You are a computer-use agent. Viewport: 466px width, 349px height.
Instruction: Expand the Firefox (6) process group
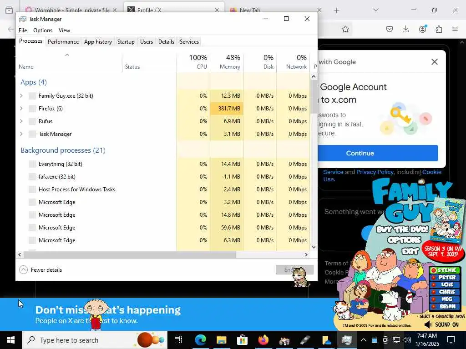point(21,109)
